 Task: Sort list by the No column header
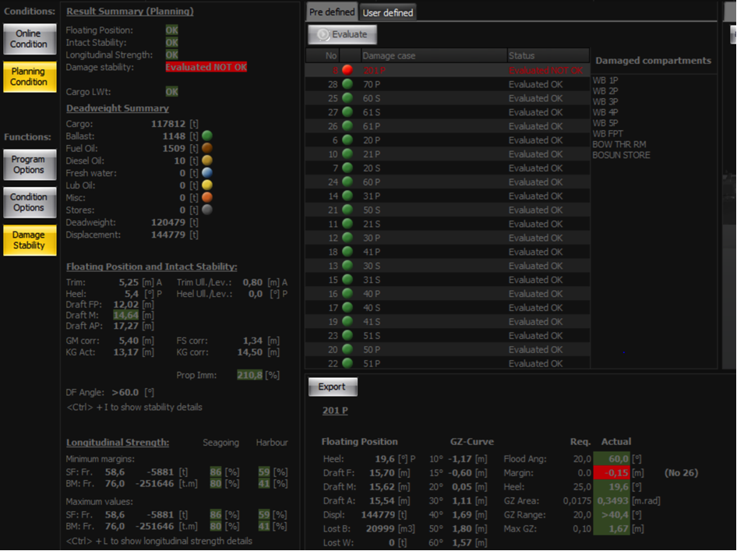pyautogui.click(x=333, y=56)
